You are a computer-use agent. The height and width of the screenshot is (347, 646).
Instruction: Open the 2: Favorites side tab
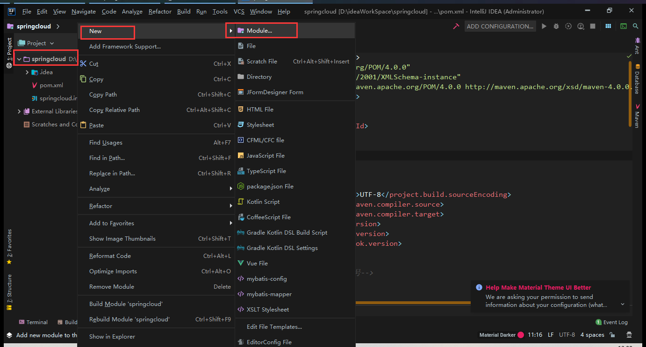(x=9, y=247)
